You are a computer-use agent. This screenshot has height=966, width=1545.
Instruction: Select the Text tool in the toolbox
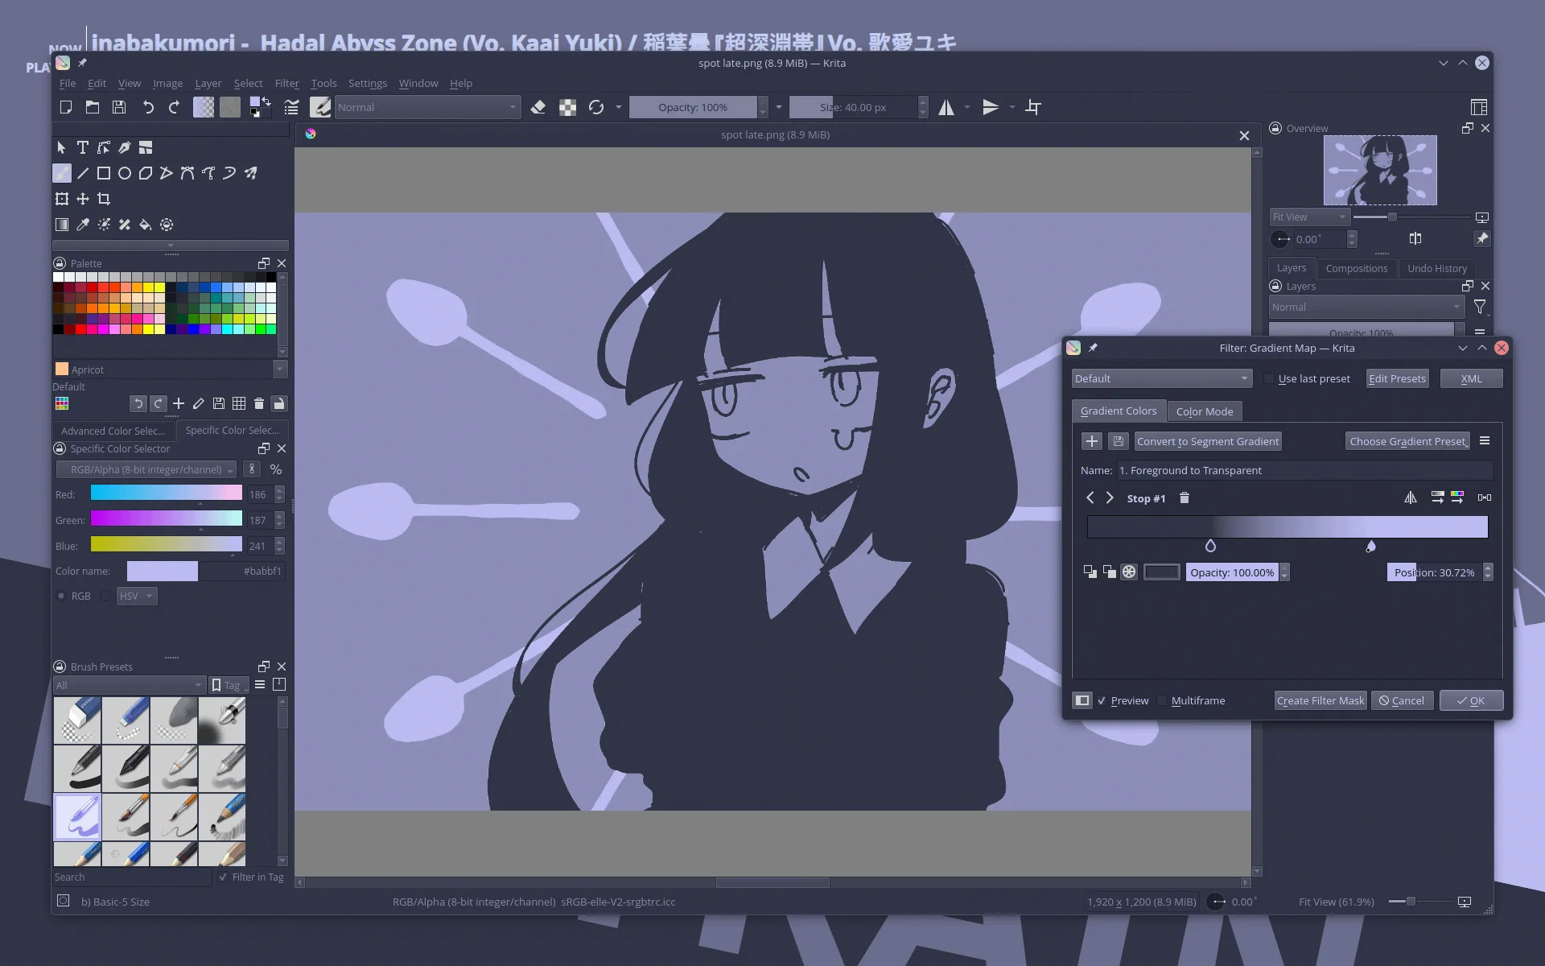(82, 147)
